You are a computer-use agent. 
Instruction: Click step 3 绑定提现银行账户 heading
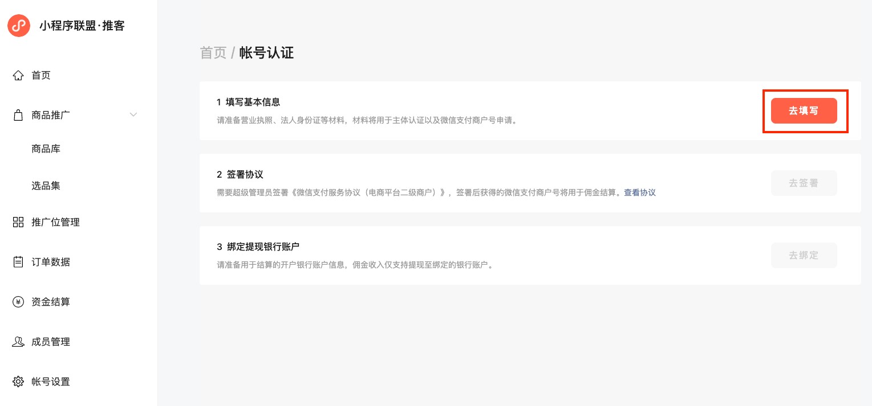tap(258, 247)
